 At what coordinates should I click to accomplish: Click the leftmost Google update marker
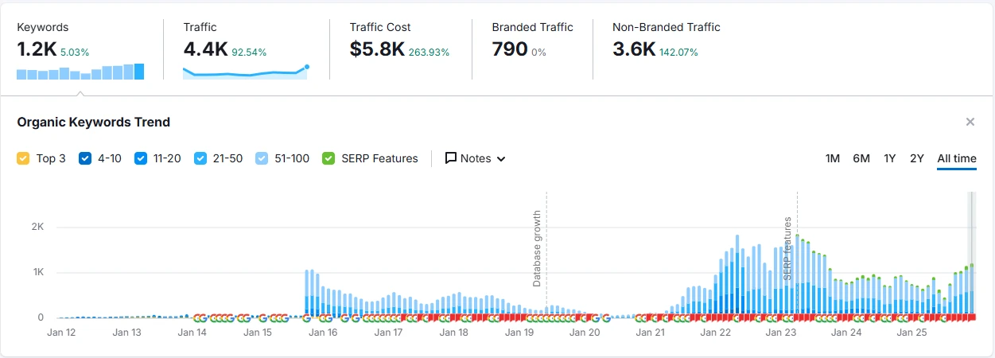pos(198,318)
